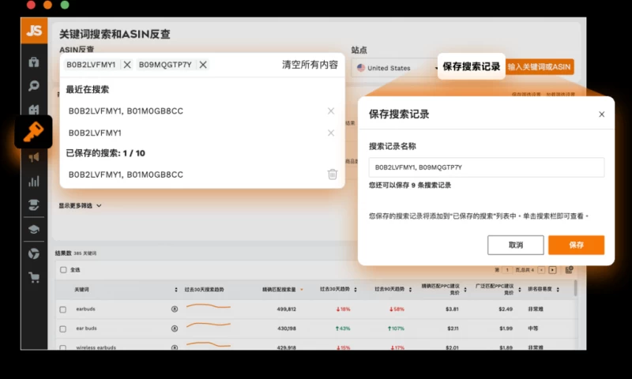Toggle the 全选 select-all checkbox

pyautogui.click(x=63, y=270)
